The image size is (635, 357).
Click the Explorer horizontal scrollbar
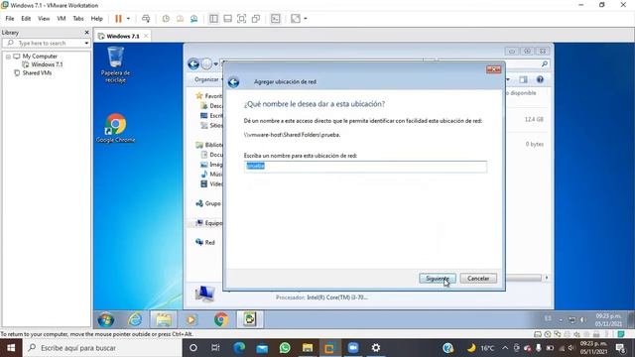[x=525, y=278]
